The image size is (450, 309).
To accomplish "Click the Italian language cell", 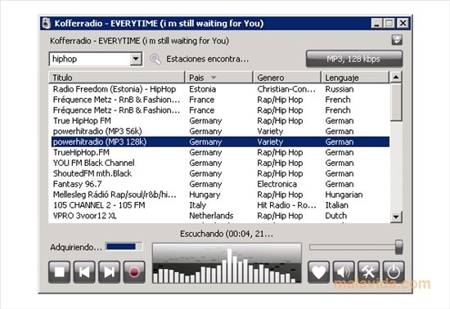I will 336,205.
